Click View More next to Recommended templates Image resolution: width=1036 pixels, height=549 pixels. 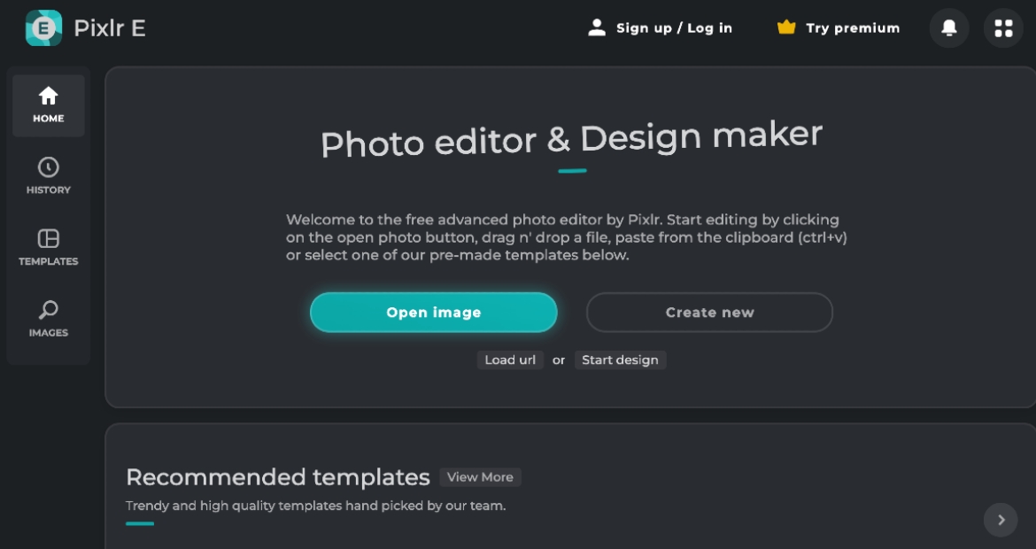click(x=480, y=476)
